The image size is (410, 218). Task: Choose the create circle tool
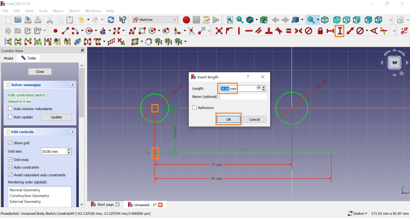pos(89,31)
